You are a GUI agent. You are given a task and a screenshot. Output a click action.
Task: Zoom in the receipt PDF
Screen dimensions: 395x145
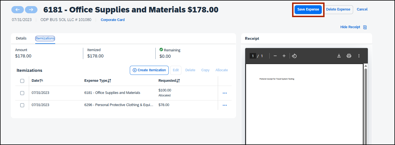284,56
